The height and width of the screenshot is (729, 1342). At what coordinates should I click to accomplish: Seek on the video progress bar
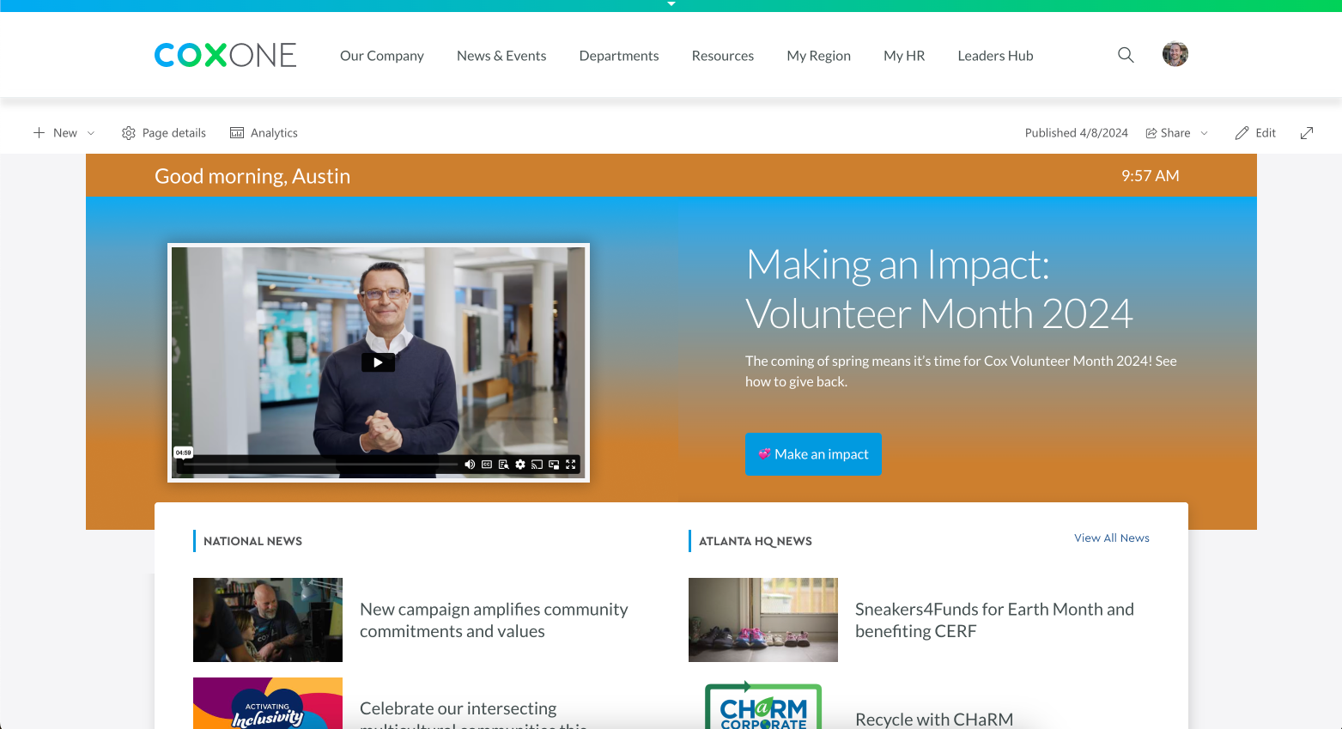pyautogui.click(x=319, y=465)
